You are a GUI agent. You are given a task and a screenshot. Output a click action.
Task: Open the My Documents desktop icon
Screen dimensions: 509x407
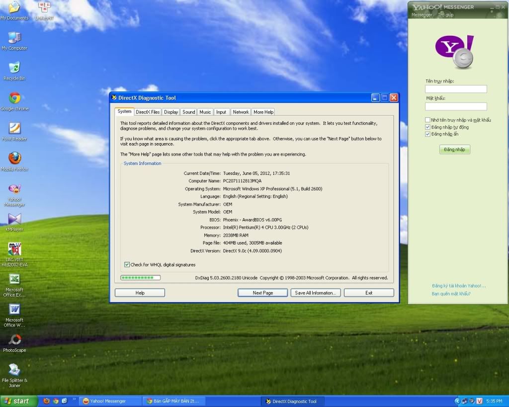click(x=14, y=11)
